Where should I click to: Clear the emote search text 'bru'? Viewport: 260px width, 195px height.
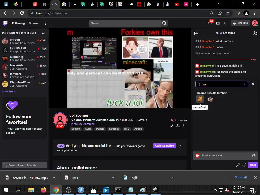coord(244,84)
